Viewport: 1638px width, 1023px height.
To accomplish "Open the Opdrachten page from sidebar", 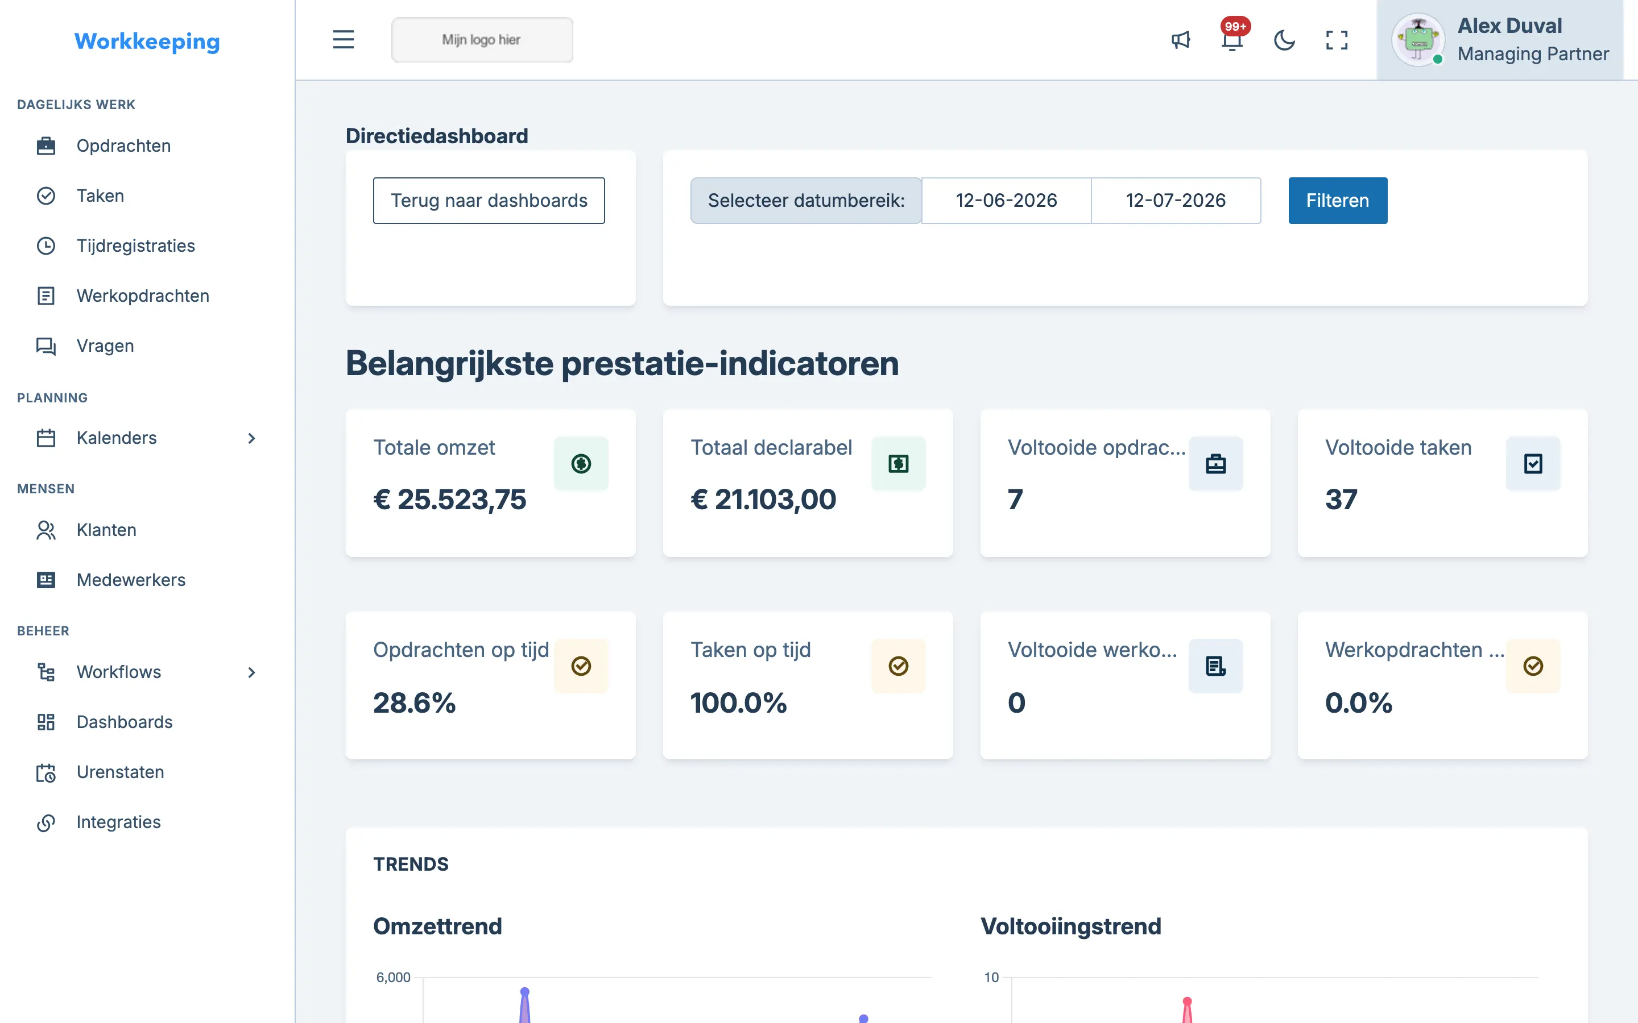I will click(x=123, y=145).
